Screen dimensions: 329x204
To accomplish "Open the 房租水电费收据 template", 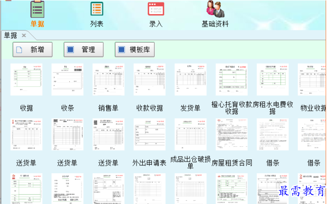I will click(273, 80).
